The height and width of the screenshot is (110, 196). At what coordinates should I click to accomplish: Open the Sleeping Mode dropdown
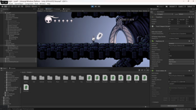(181, 62)
